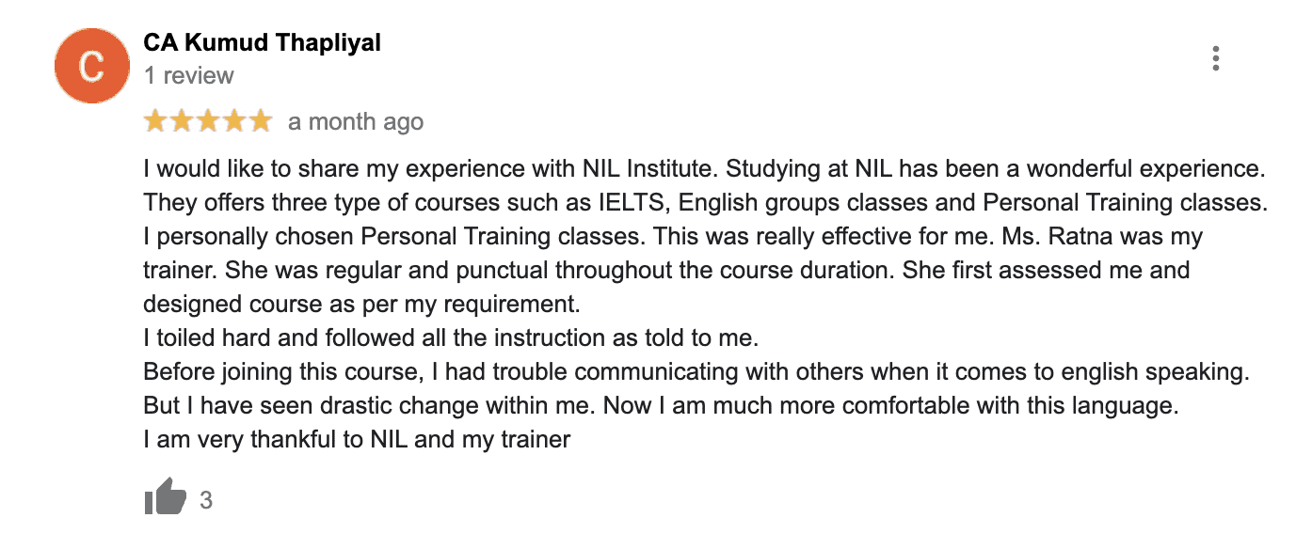
Task: Open reviewer CA Kumud Thapliyal's profile name
Action: [262, 42]
